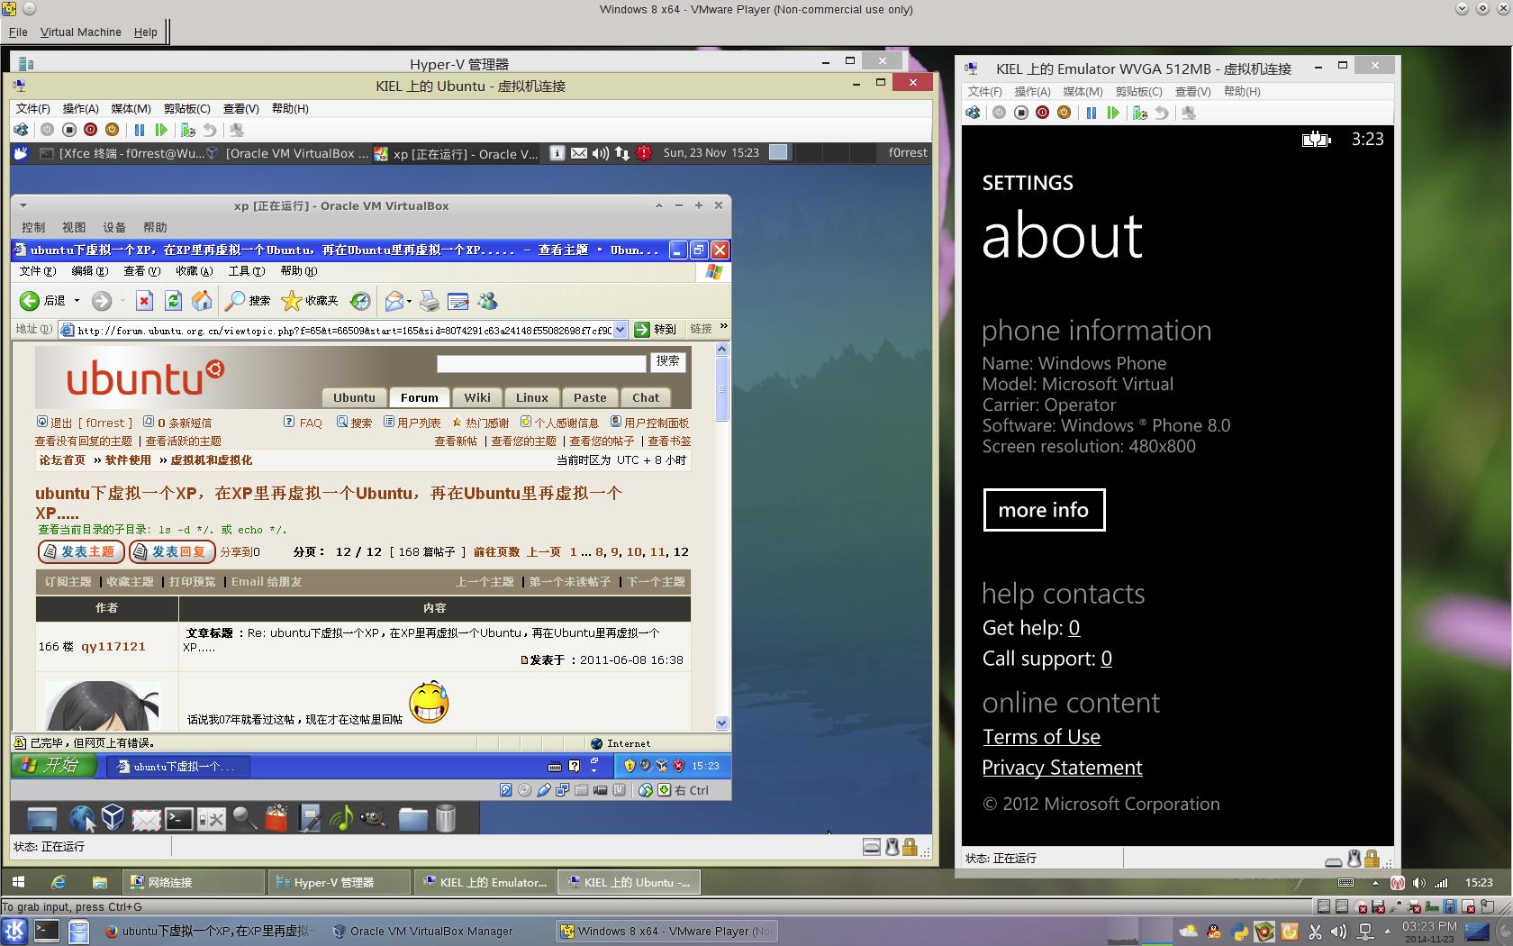Click red Shut Down icon in Emulator VM toolbar
Screen dimensions: 1513x946
click(x=1042, y=113)
